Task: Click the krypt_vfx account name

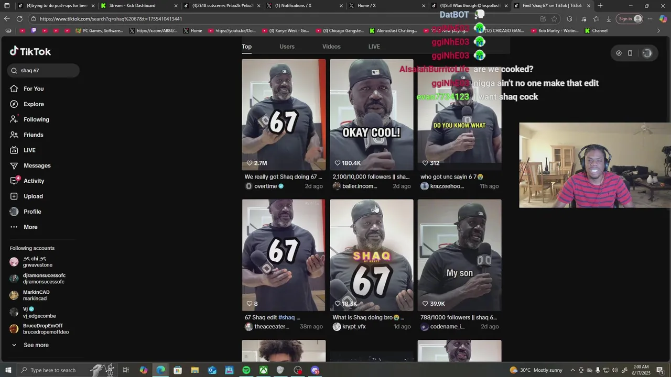Action: tap(354, 327)
